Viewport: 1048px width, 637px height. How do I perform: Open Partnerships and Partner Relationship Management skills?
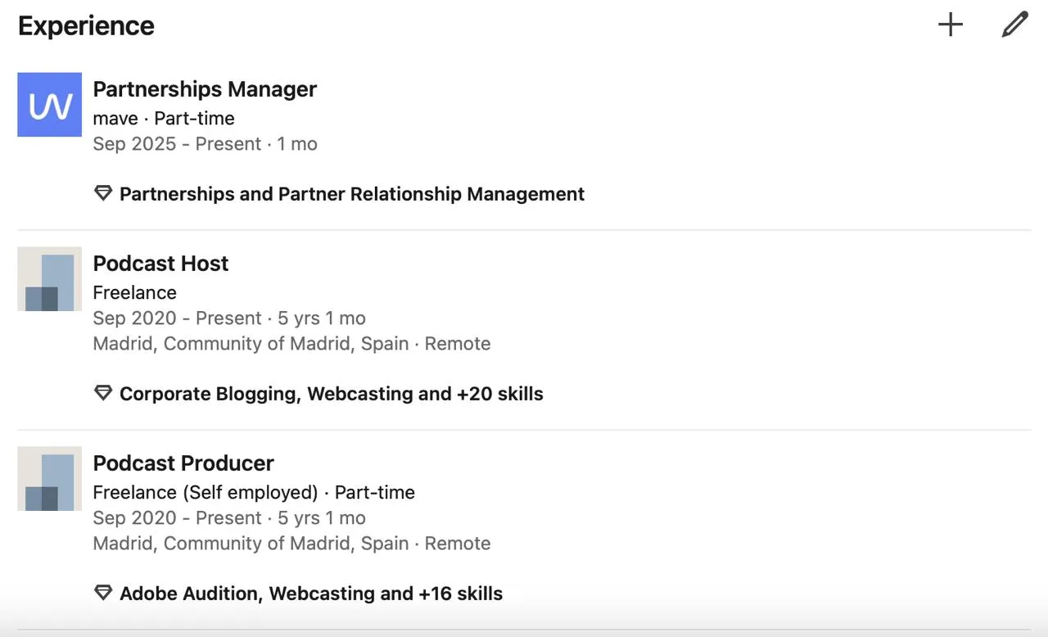352,194
